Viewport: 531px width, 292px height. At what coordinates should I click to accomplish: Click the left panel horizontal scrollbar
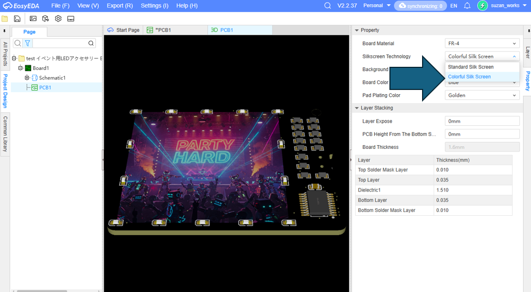(x=42, y=290)
